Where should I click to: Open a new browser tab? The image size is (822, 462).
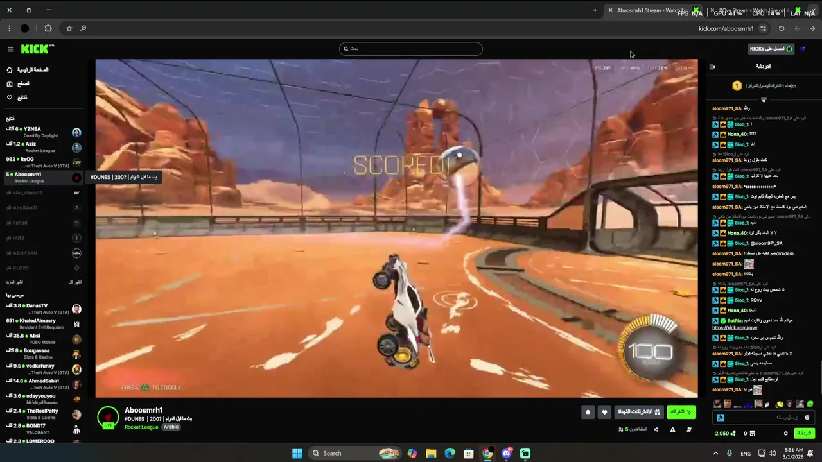(595, 10)
